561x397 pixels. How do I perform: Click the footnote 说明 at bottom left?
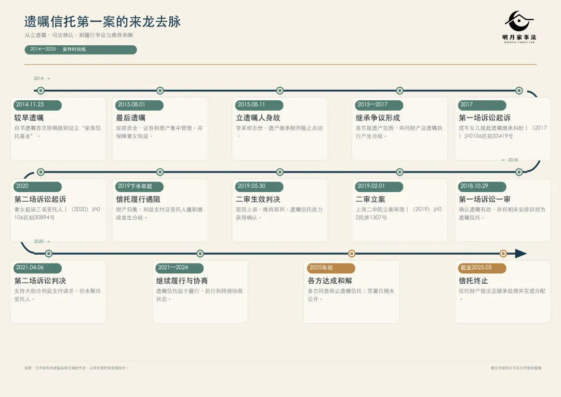point(76,368)
